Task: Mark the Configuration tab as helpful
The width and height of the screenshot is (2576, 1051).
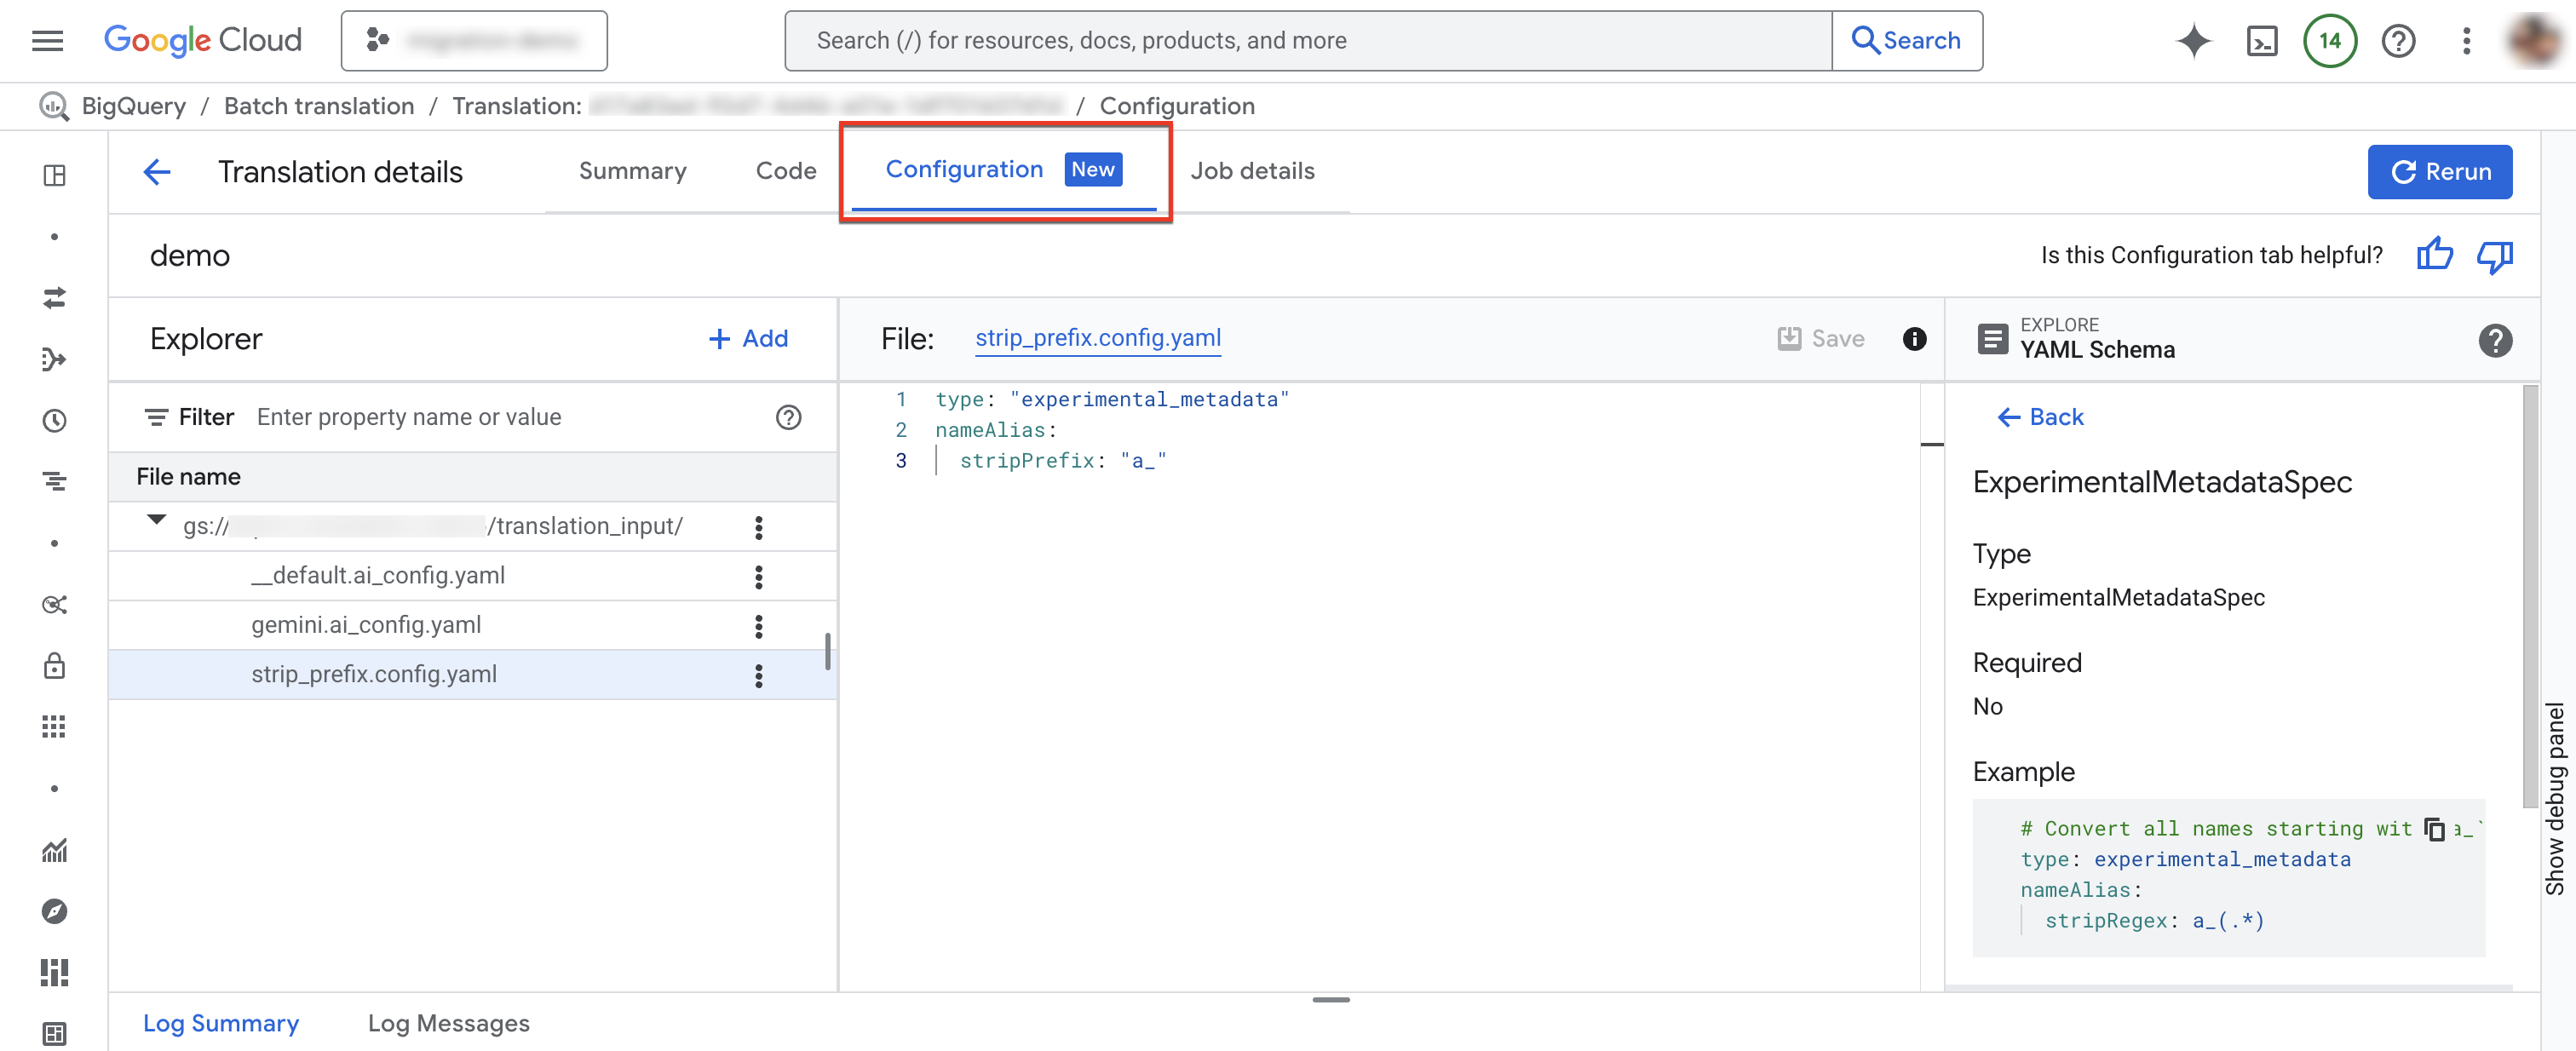Action: (2435, 255)
